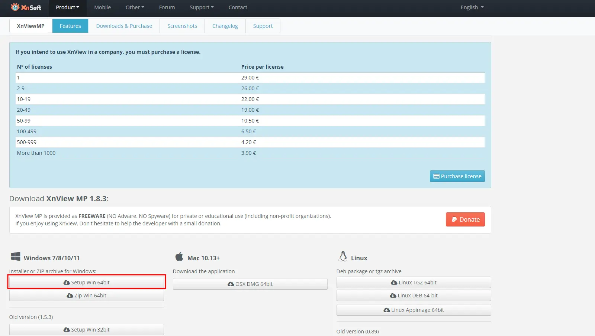Open the Forum page
Image resolution: width=595 pixels, height=336 pixels.
click(167, 7)
